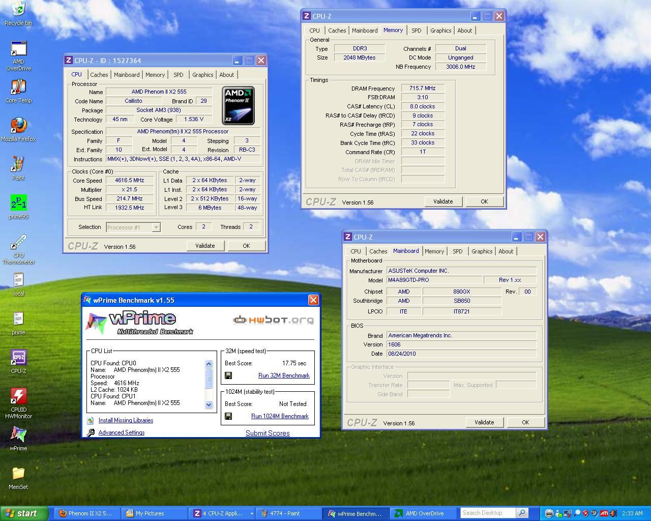
Task: Switch to 4774 - Paint taskbar button
Action: [287, 513]
